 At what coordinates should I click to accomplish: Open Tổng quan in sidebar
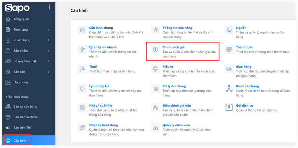(21, 19)
